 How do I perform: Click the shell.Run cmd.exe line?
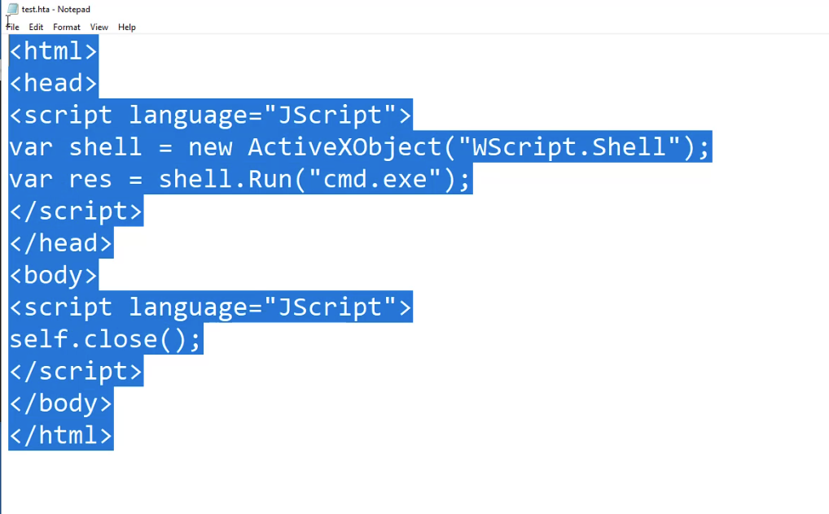[x=240, y=179]
